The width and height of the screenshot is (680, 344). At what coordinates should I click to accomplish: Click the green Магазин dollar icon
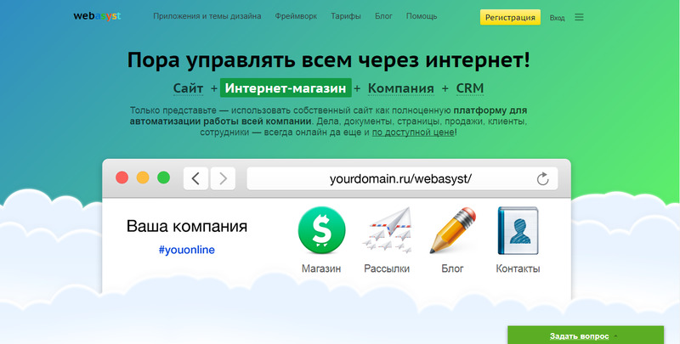click(x=322, y=230)
